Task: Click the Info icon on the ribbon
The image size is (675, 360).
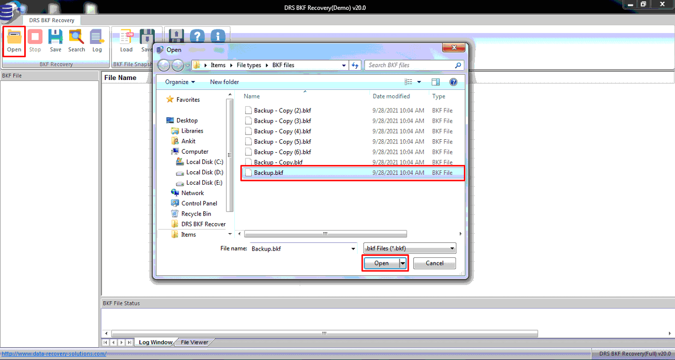Action: click(217, 36)
